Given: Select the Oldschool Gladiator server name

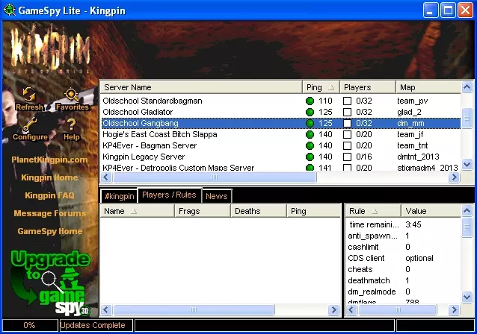Looking at the screenshot, I should (138, 112).
